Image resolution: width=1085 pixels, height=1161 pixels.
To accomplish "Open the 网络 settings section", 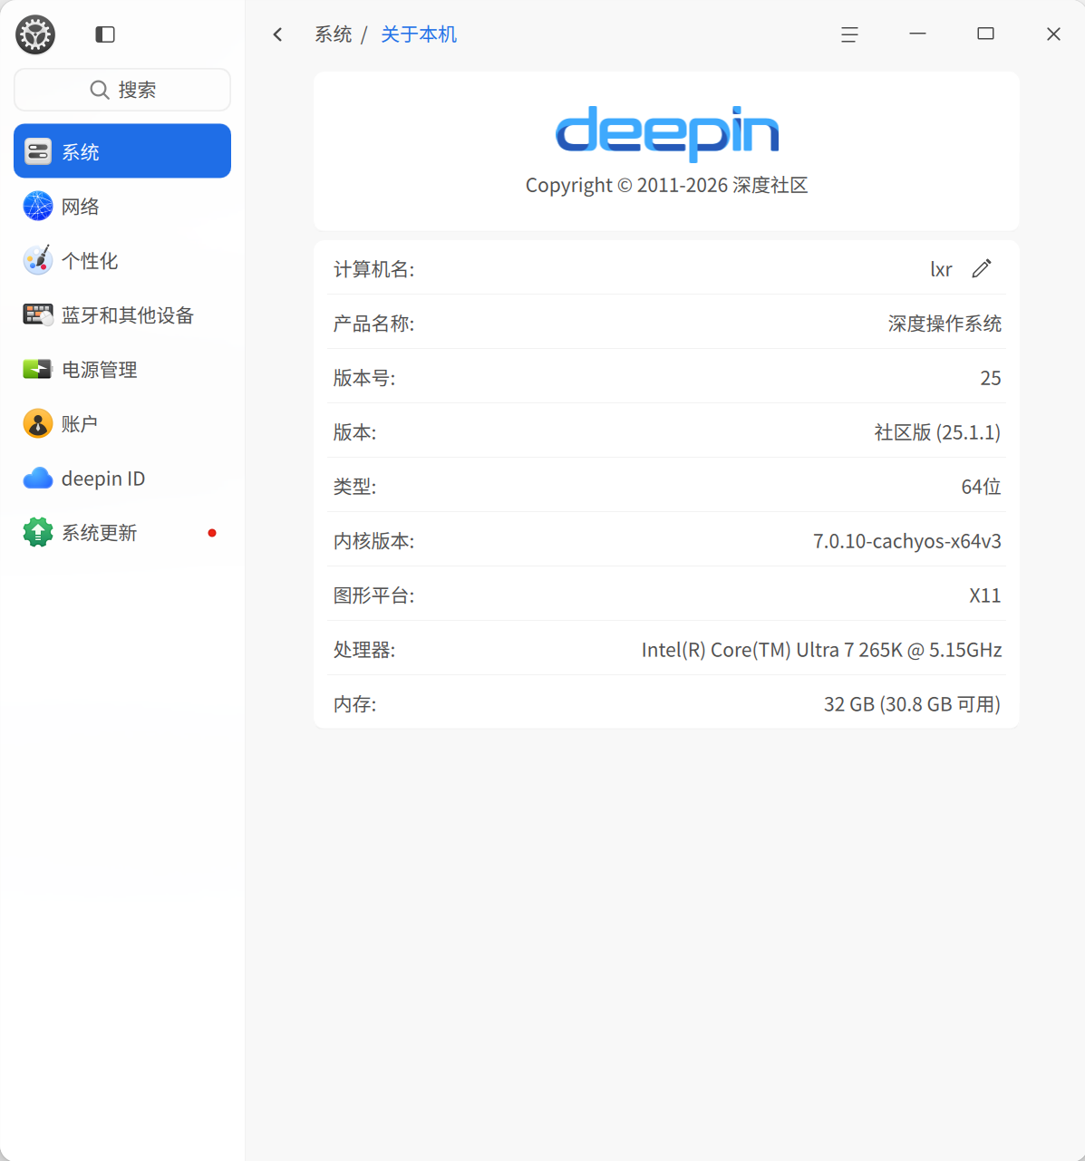I will 122,206.
